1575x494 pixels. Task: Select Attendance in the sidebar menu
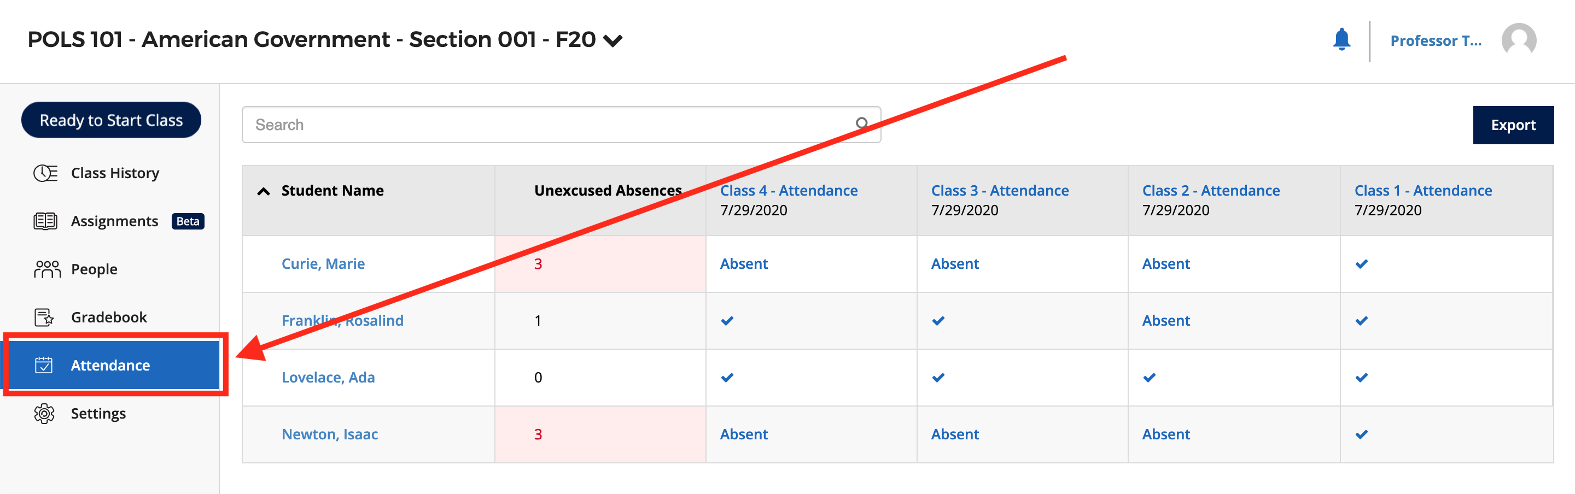click(110, 364)
